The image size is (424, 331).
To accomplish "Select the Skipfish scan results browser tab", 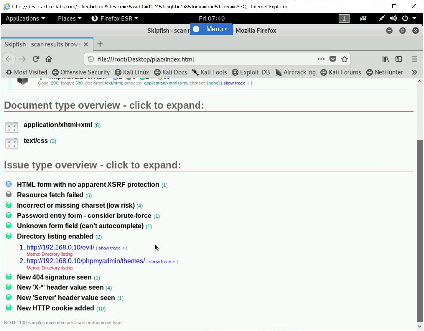I will tap(42, 44).
